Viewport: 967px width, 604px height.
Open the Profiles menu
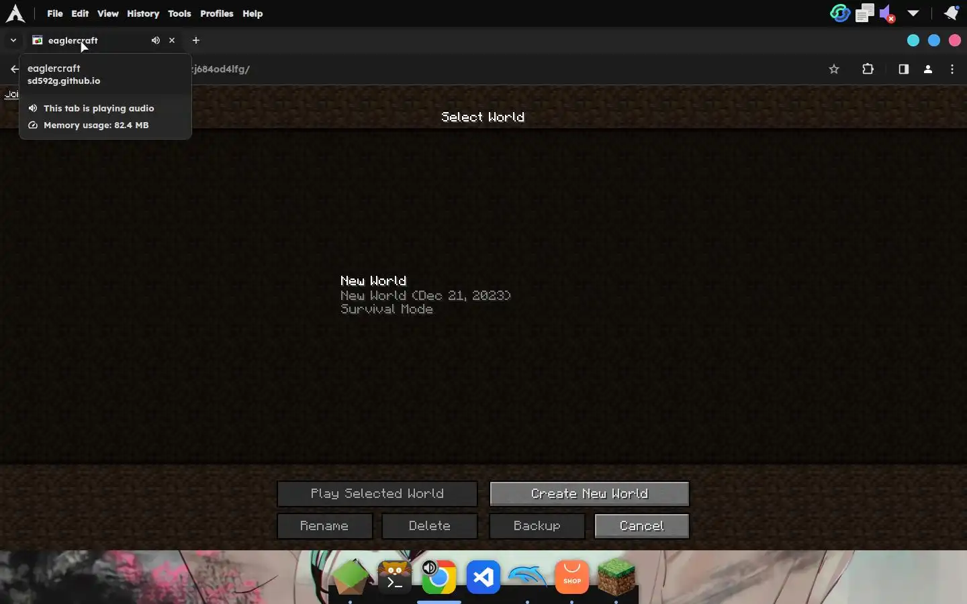[x=217, y=13]
